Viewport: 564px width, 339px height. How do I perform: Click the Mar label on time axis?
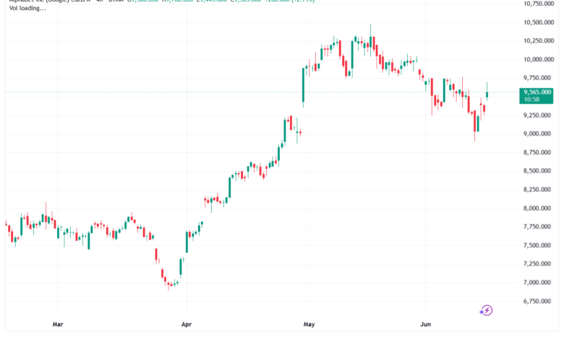click(58, 325)
